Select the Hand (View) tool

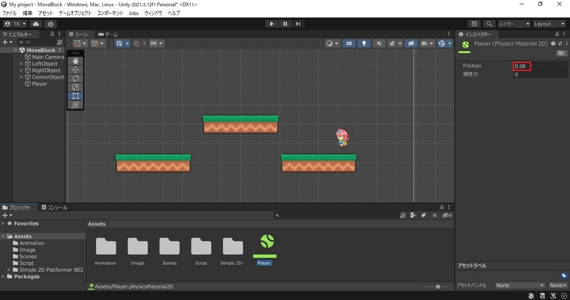[76, 61]
